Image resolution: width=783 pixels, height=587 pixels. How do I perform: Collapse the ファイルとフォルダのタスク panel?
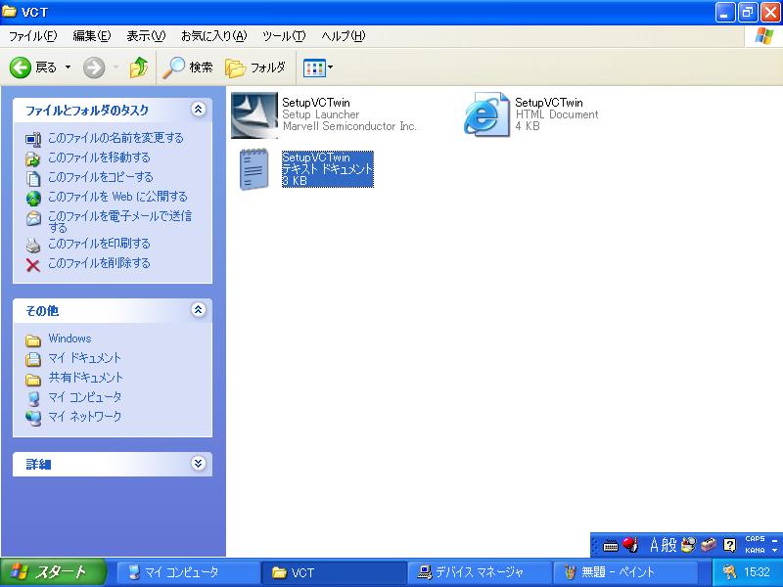199,110
